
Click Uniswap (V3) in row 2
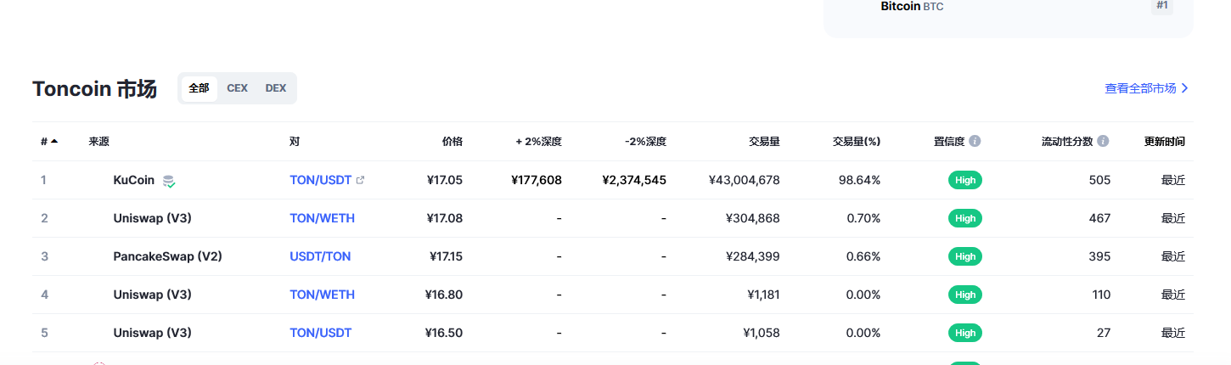tap(152, 218)
